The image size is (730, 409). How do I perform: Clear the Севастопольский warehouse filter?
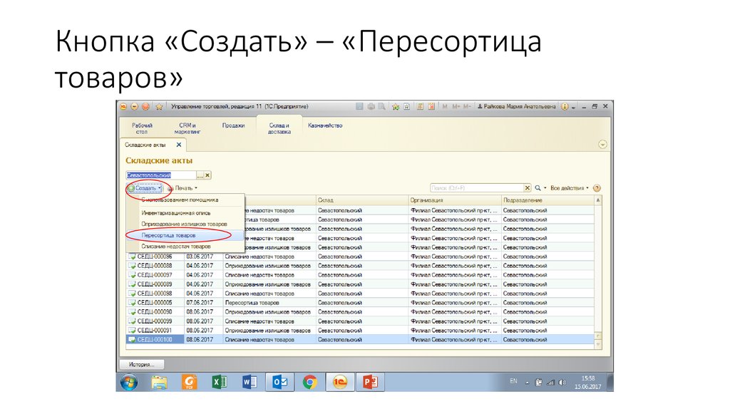[x=208, y=175]
